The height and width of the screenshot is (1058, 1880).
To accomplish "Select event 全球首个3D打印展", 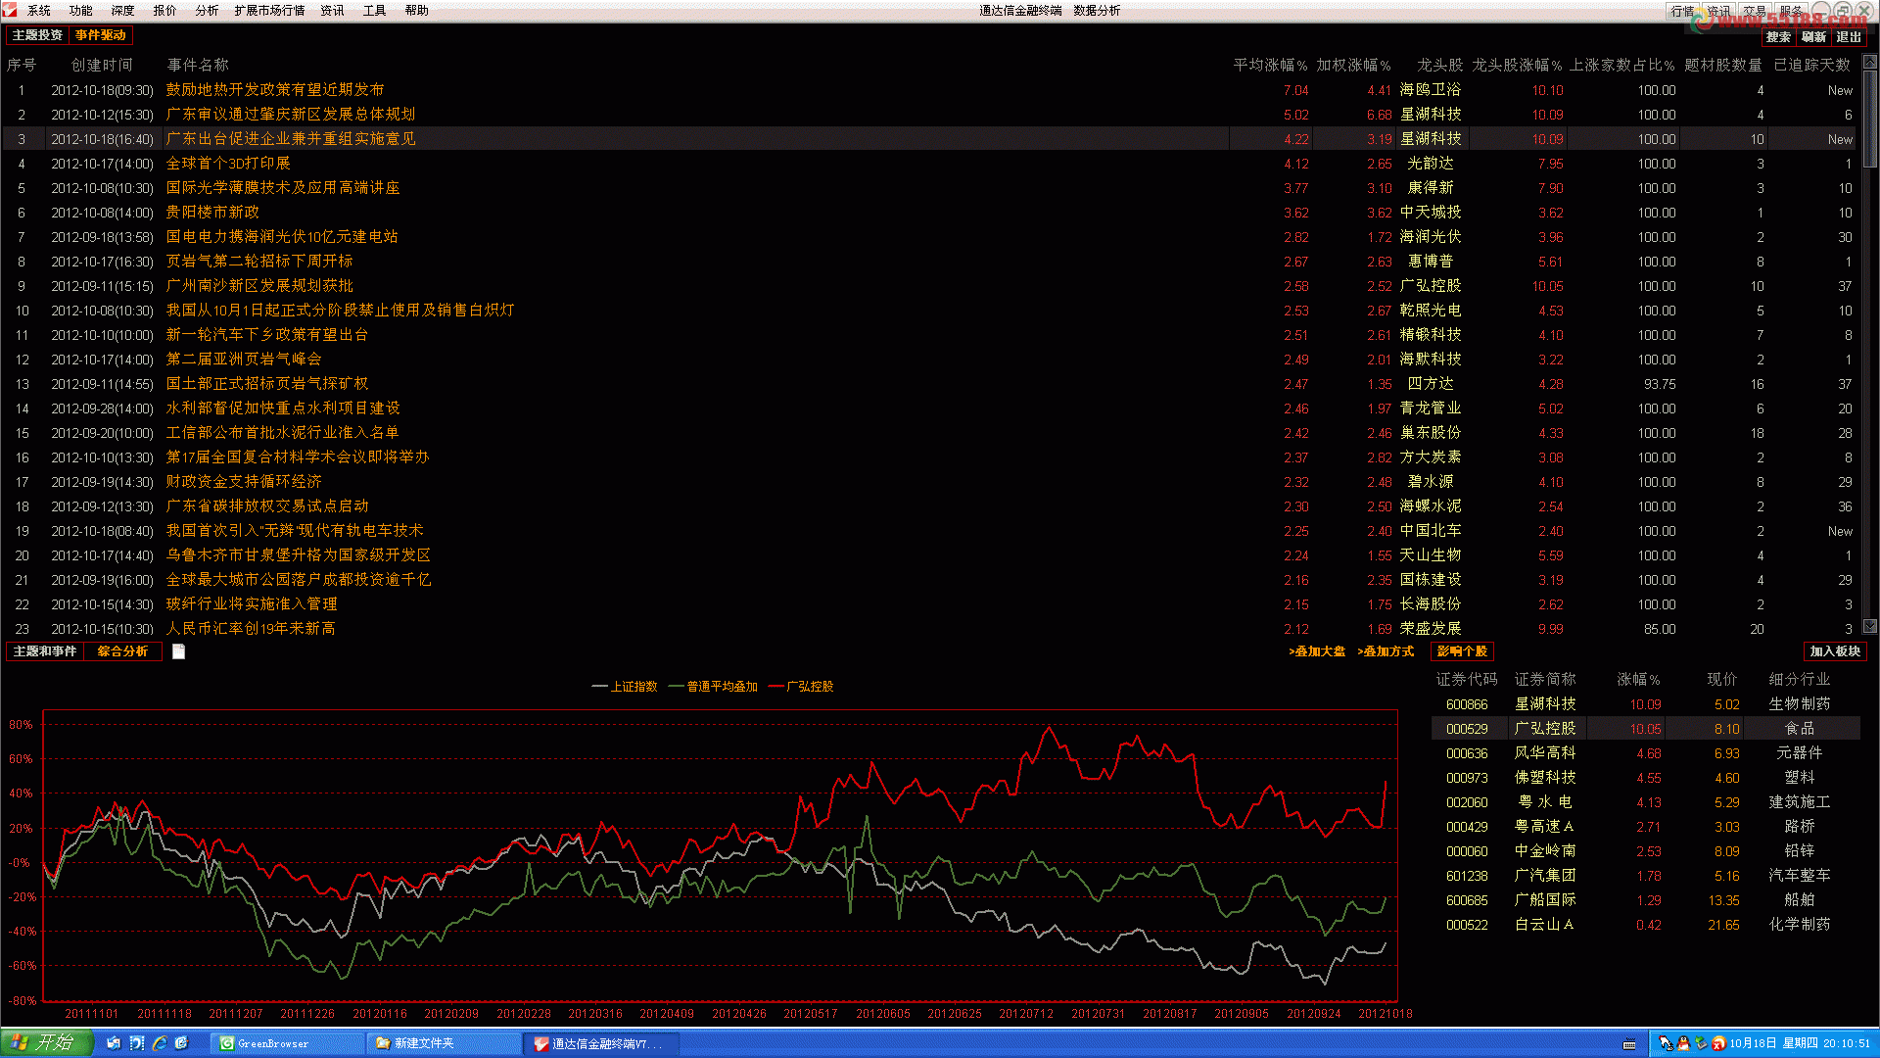I will click(x=228, y=163).
